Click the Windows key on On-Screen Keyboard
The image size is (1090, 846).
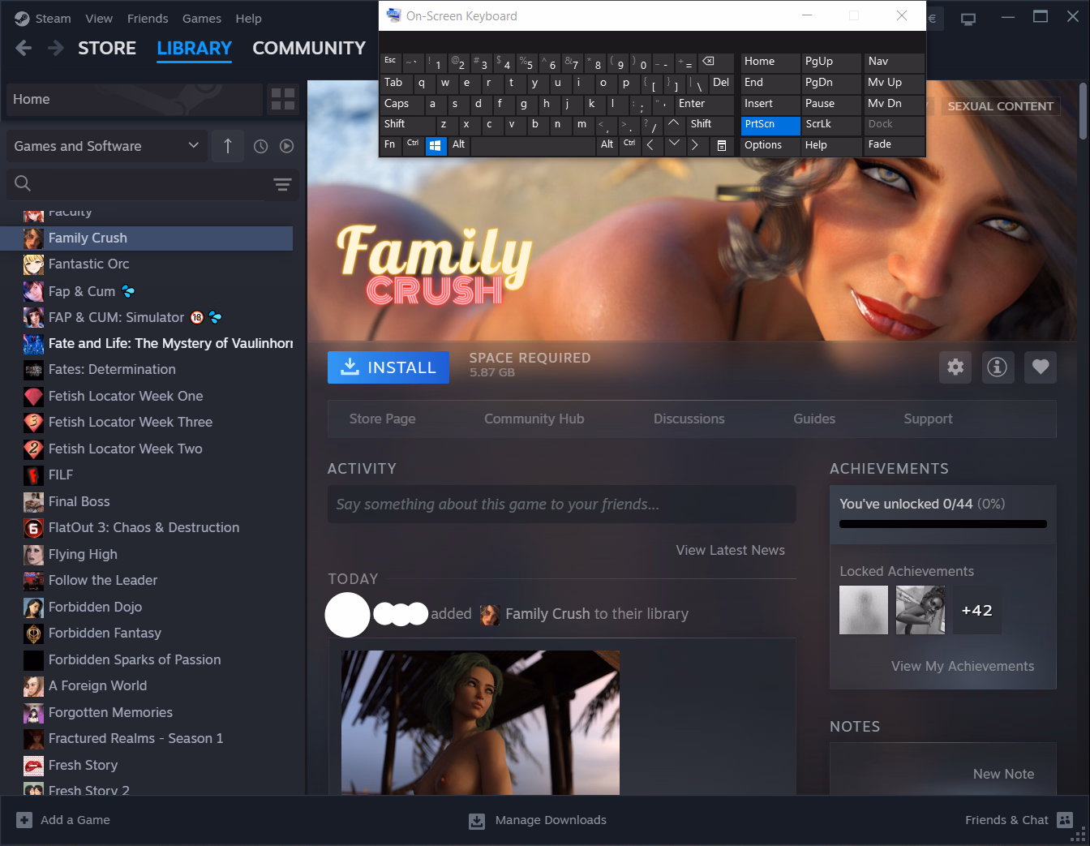coord(435,145)
